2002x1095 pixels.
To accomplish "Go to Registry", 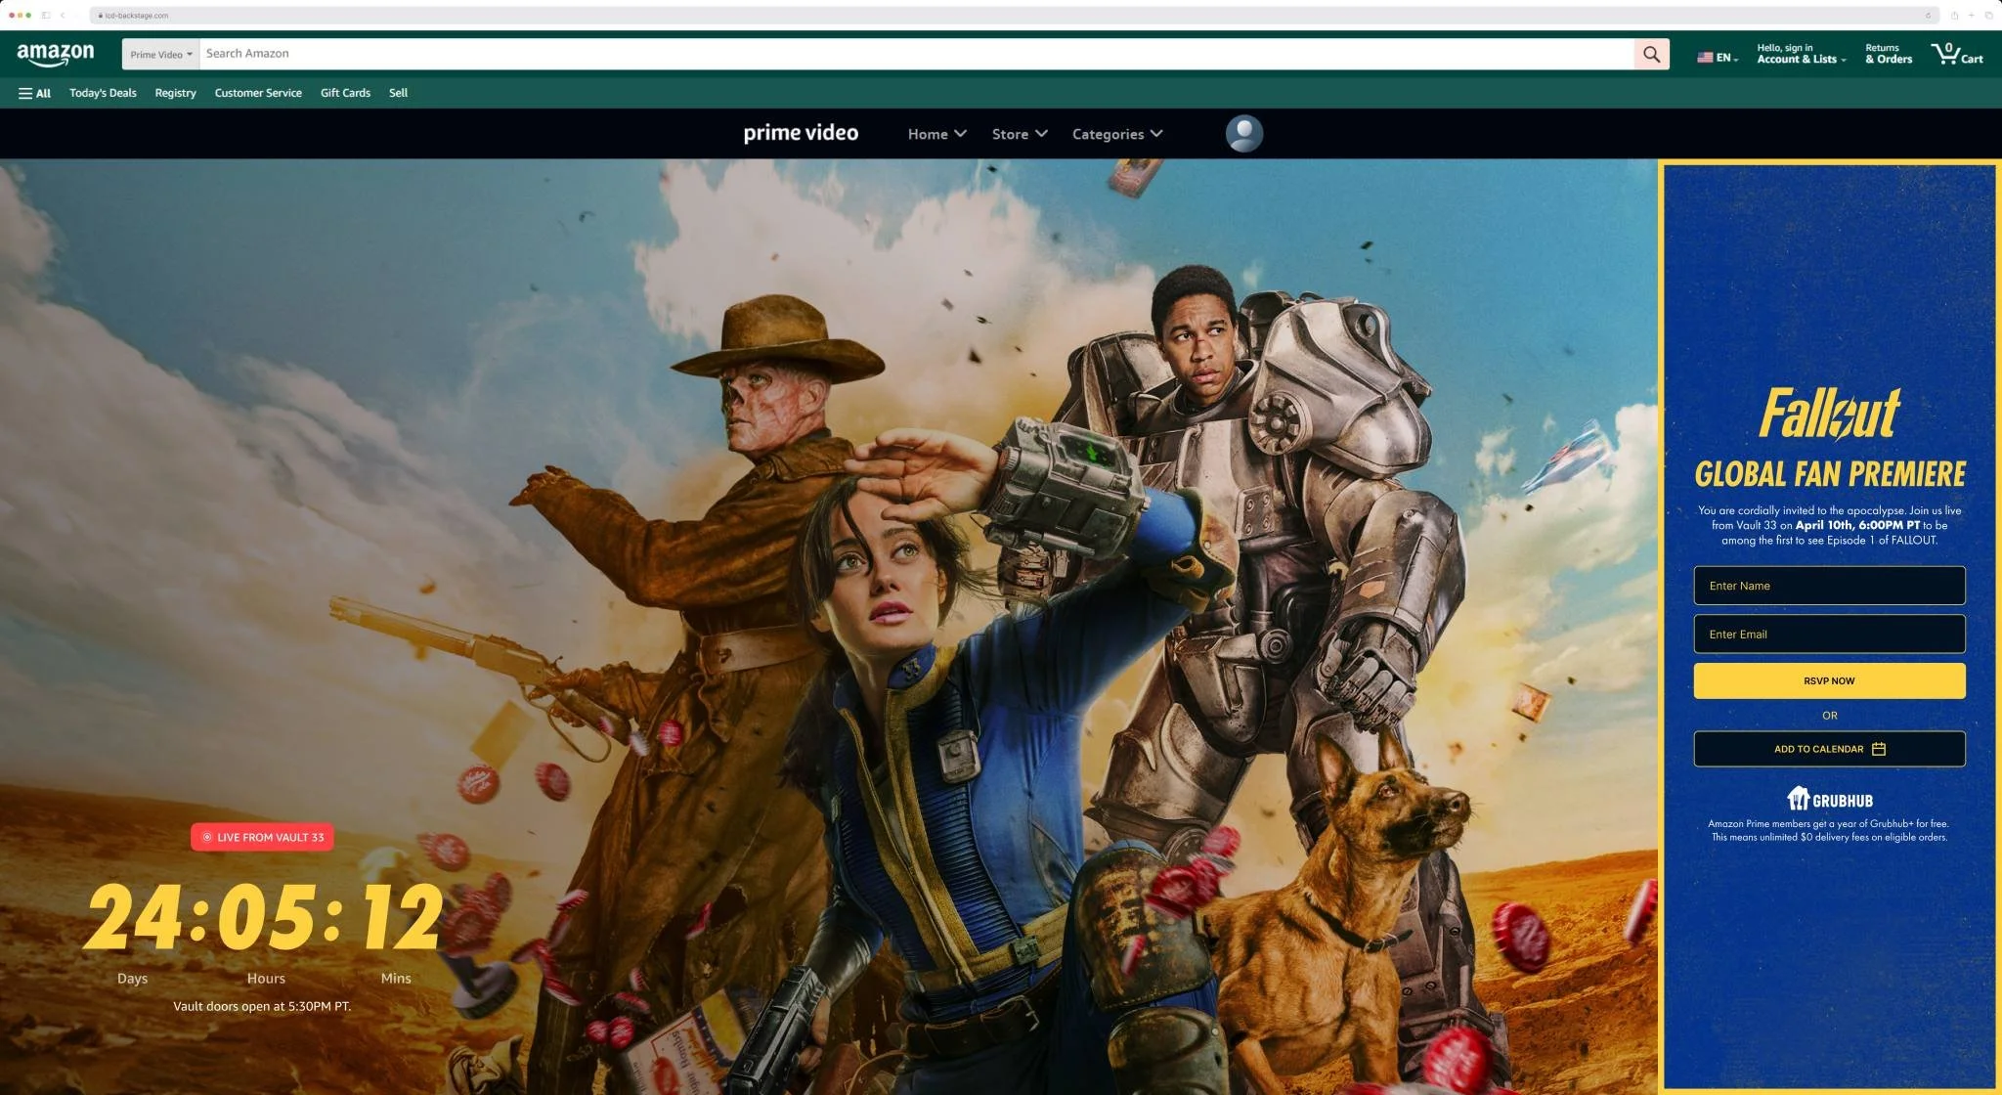I will [x=175, y=93].
